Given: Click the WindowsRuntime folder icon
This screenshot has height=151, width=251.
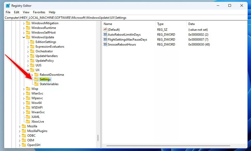Looking at the screenshot, I should pyautogui.click(x=28, y=28).
